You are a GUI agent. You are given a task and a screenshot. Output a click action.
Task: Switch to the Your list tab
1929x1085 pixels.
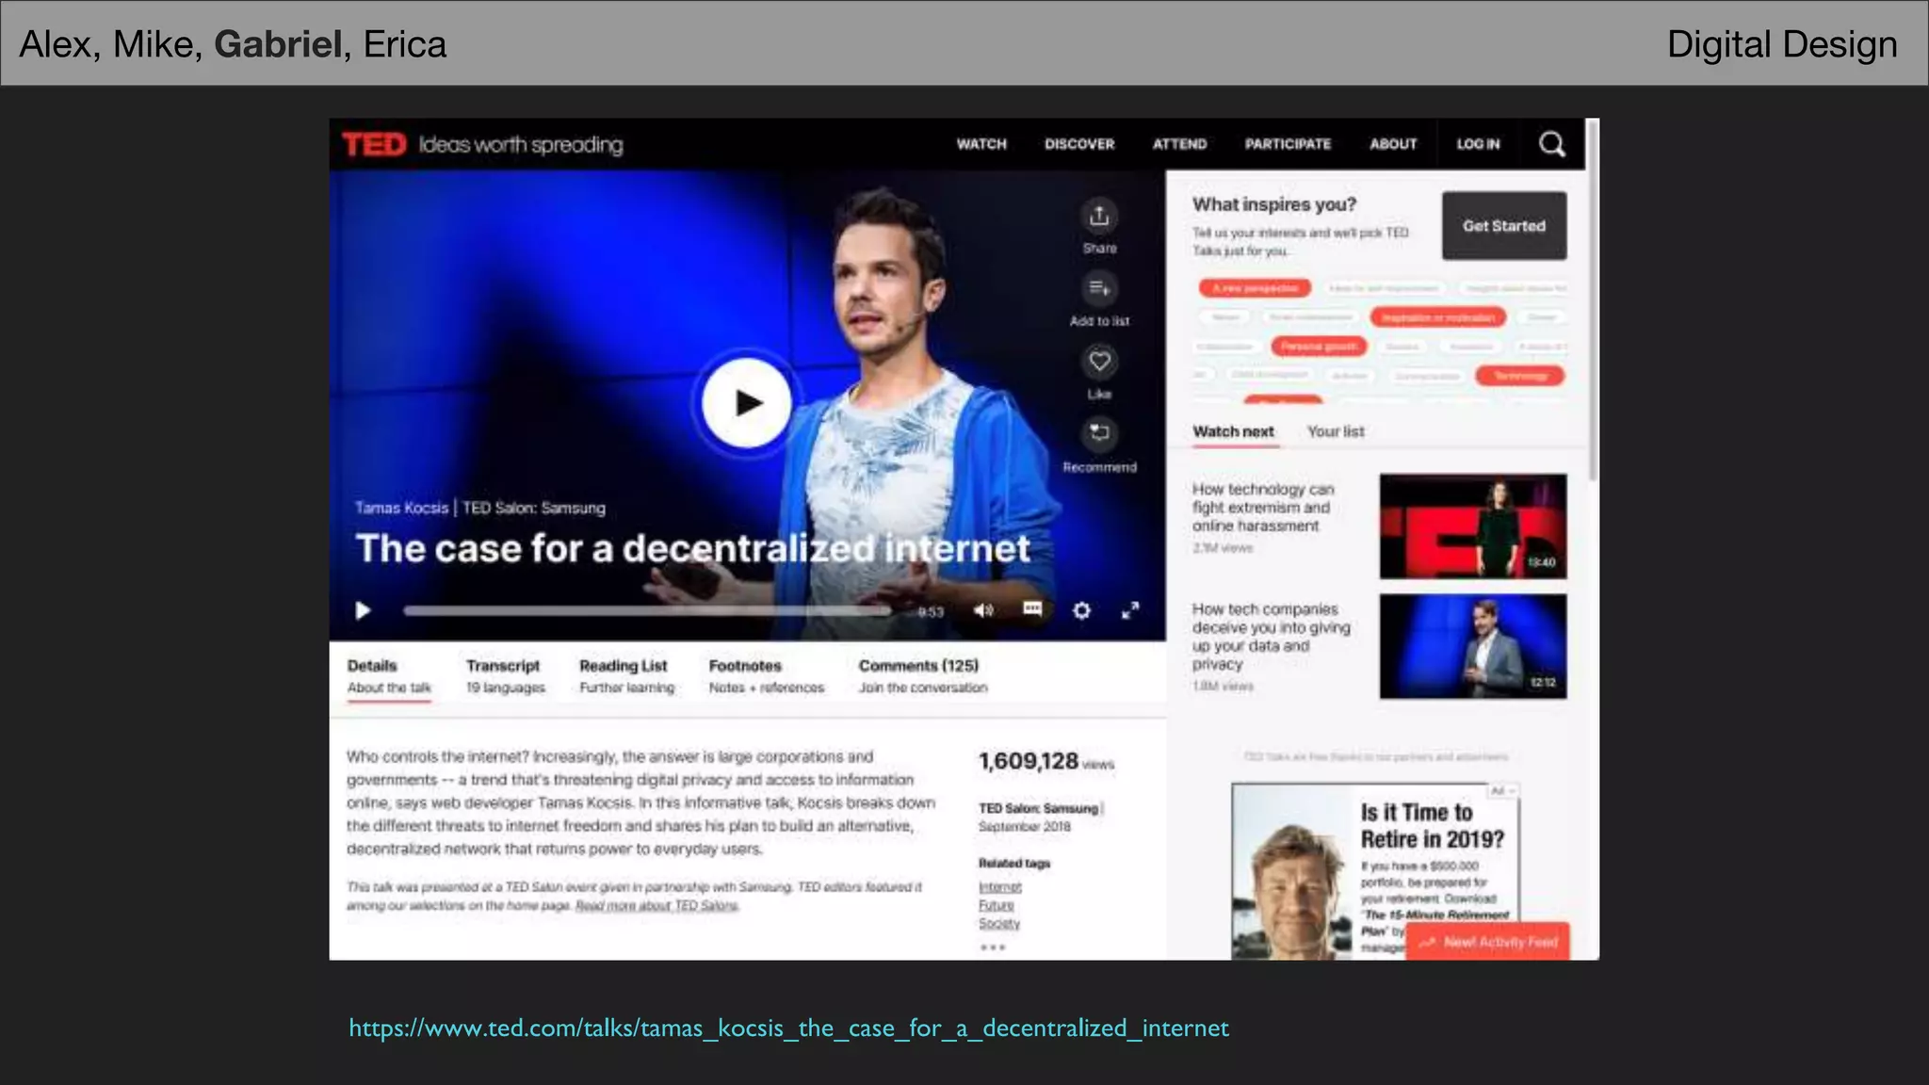tap(1336, 431)
